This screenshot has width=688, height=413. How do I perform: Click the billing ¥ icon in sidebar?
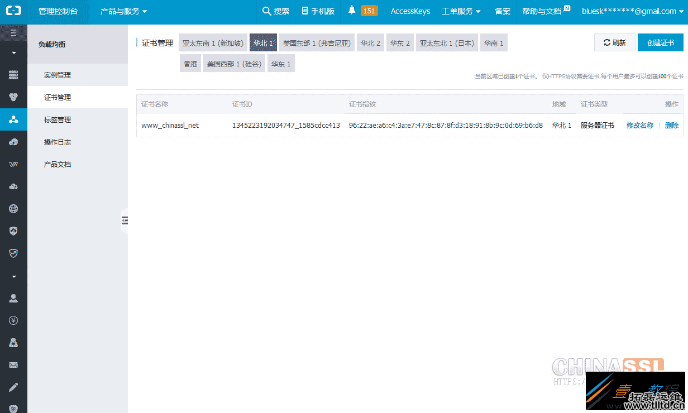[x=13, y=320]
